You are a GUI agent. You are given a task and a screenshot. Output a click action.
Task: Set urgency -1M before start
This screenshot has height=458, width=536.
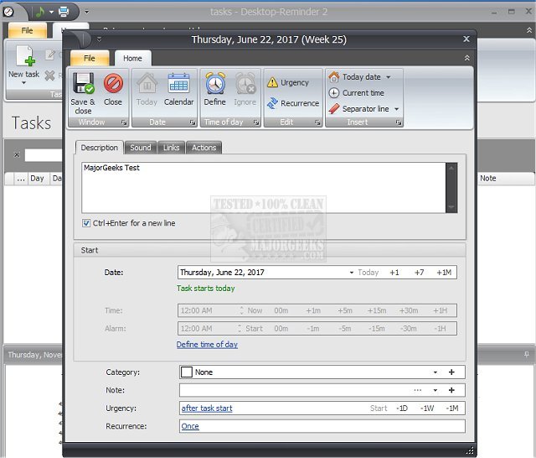[x=452, y=408]
